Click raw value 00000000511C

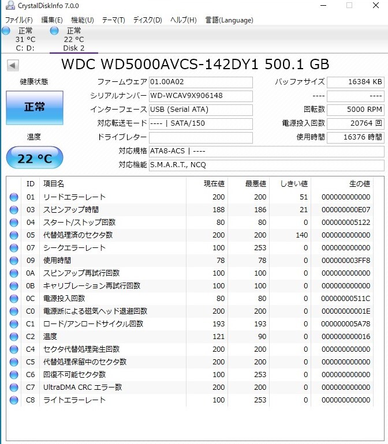(346, 299)
